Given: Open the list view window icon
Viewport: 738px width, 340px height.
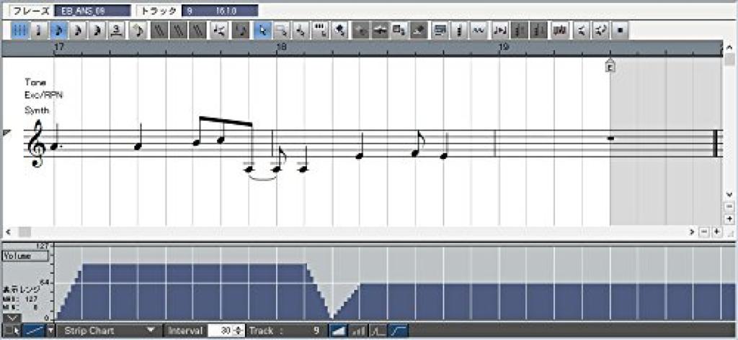Looking at the screenshot, I should 440,30.
